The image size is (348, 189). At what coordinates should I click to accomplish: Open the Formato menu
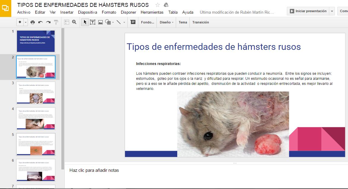(109, 12)
